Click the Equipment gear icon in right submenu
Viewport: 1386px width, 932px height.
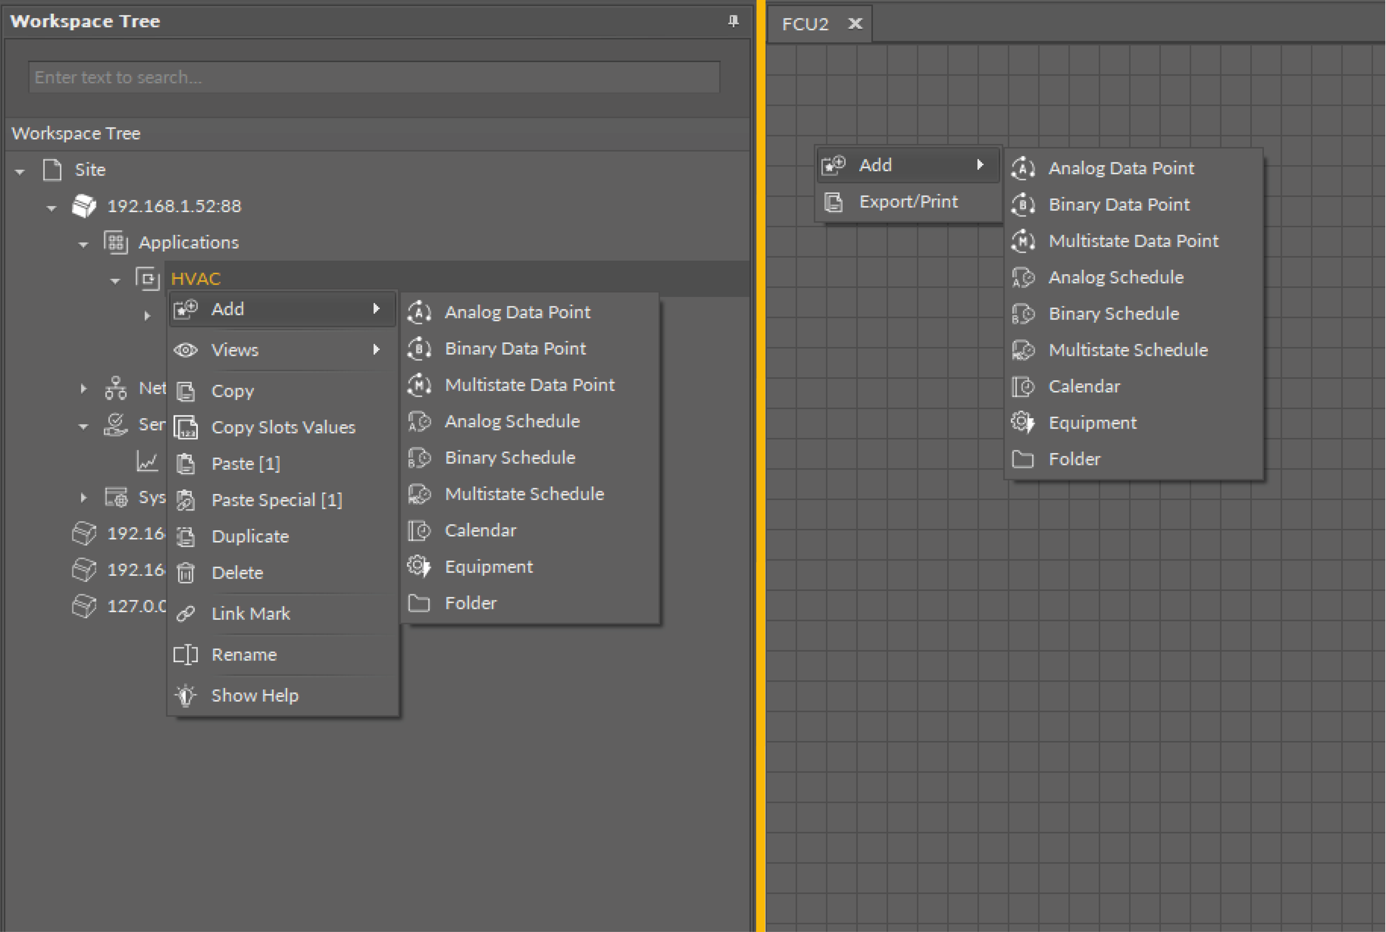(1022, 423)
